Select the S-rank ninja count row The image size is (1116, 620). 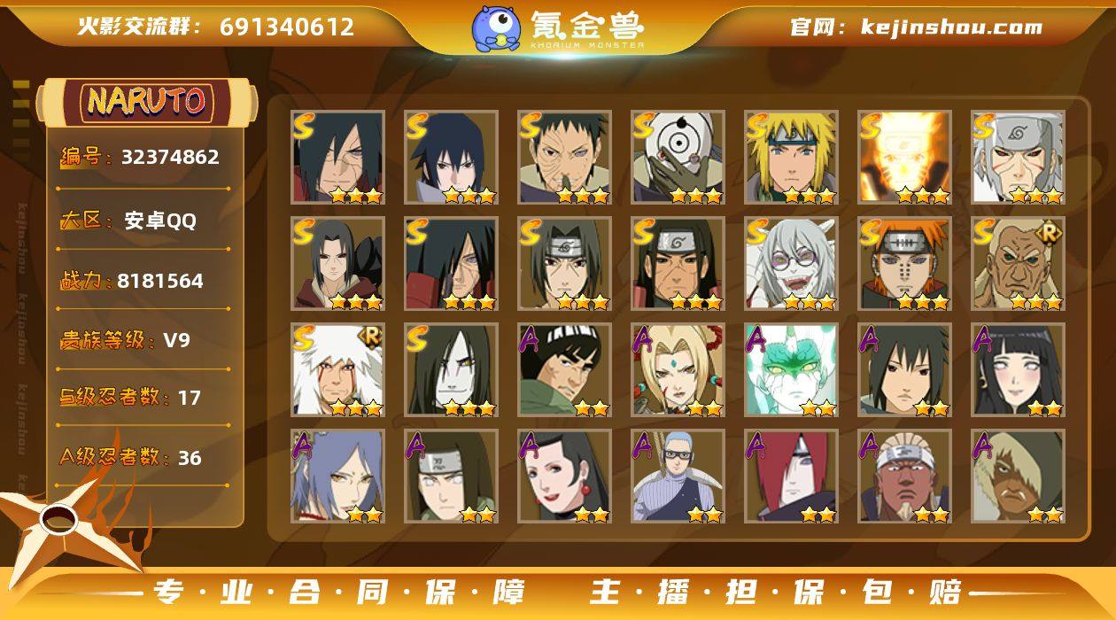pos(131,398)
